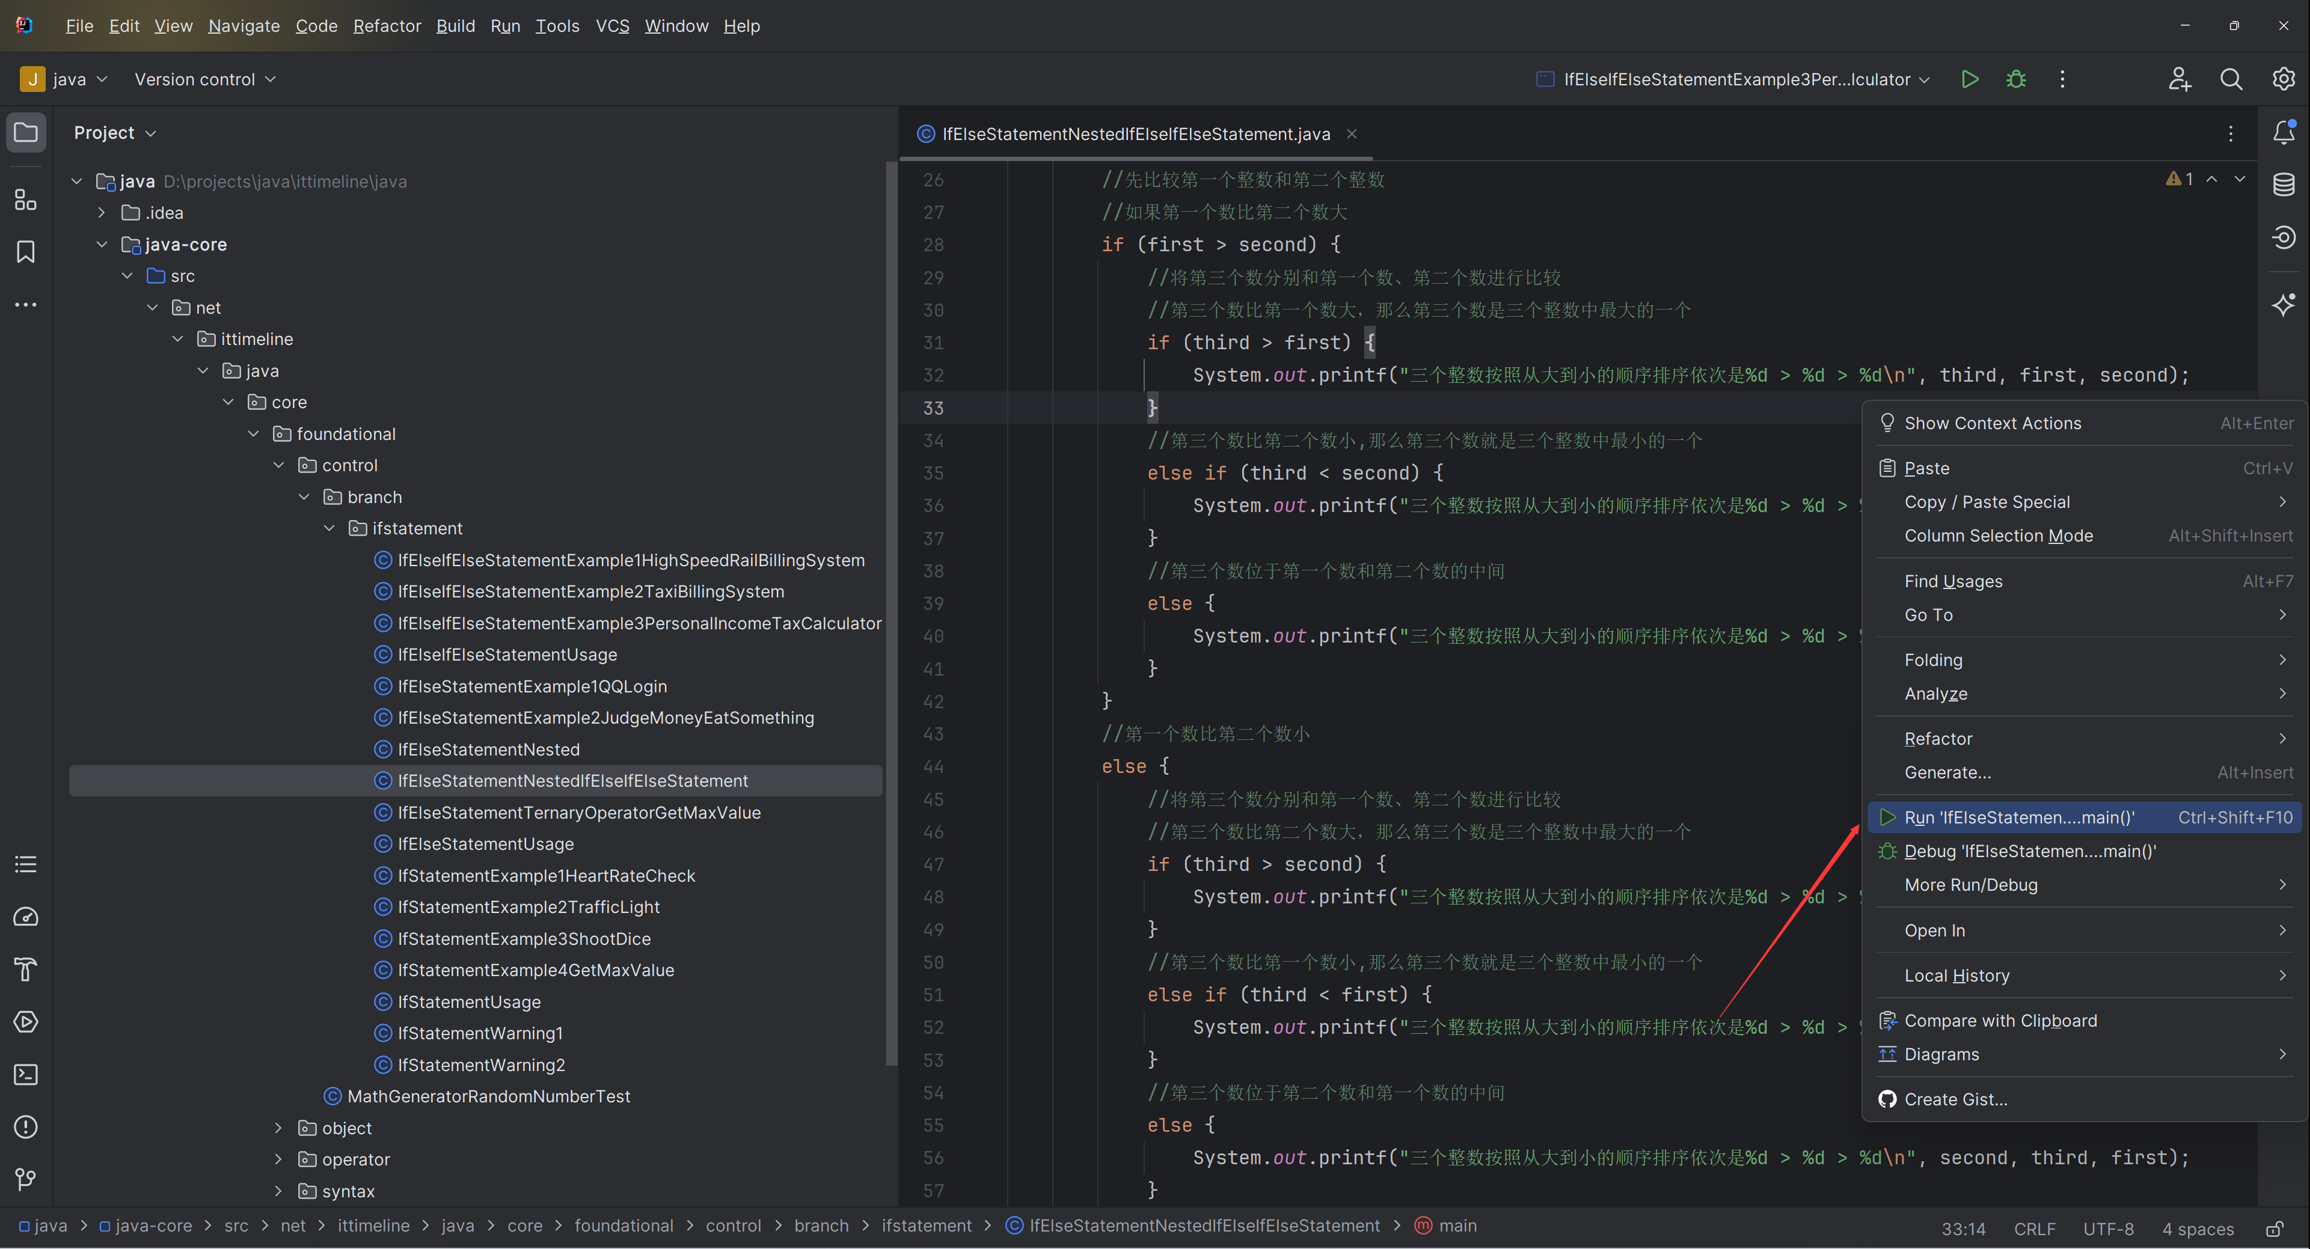Select MathGeneratorRandomNumberTest class in tree
Screen dimensions: 2310x1249
(489, 1096)
